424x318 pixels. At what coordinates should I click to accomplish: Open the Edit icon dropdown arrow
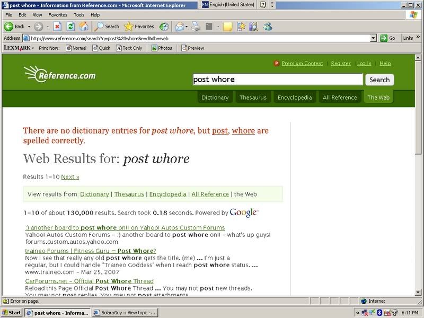click(218, 26)
